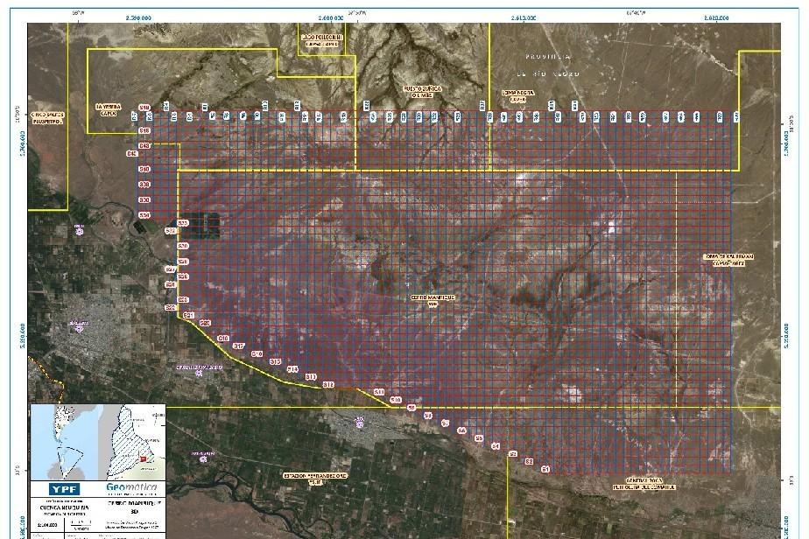Select the red location square in province inset

[x=141, y=457]
